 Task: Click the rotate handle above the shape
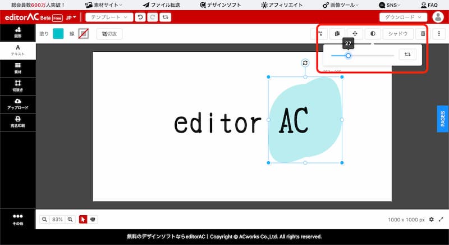(x=305, y=63)
